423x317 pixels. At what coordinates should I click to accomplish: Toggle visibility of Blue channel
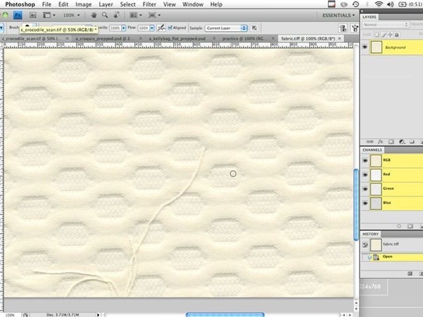tap(365, 203)
